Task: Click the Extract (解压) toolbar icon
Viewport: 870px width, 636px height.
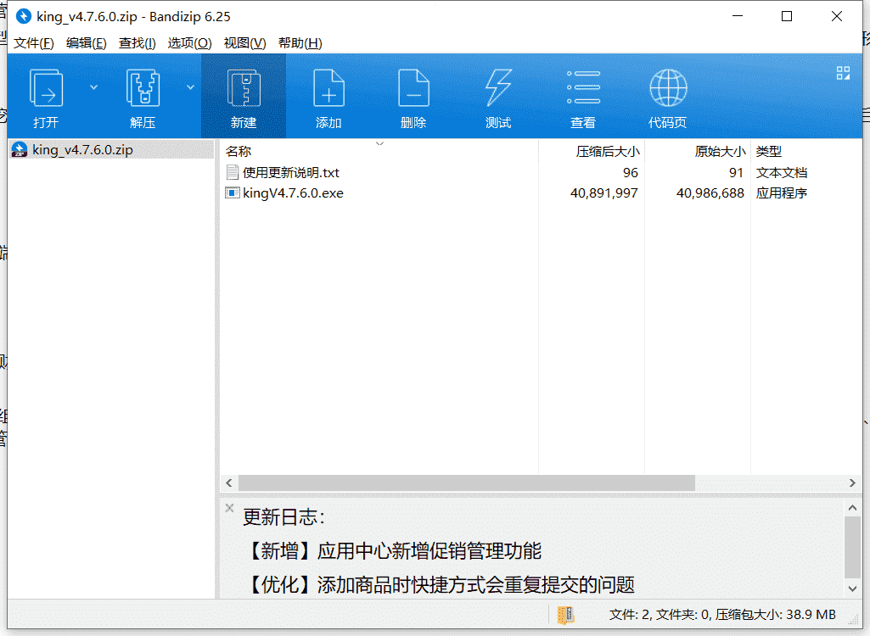Action: point(143,87)
